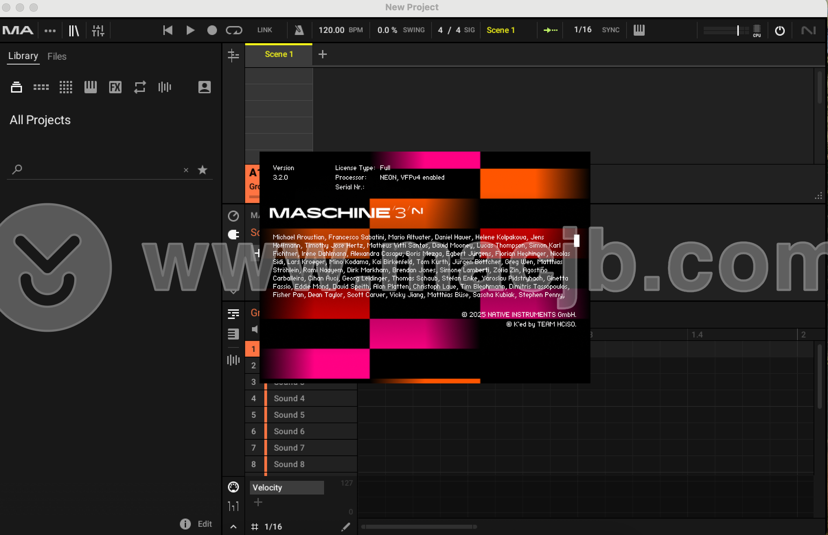Image resolution: width=828 pixels, height=535 pixels.
Task: Select the Sounds grid browser icon
Action: [66, 87]
